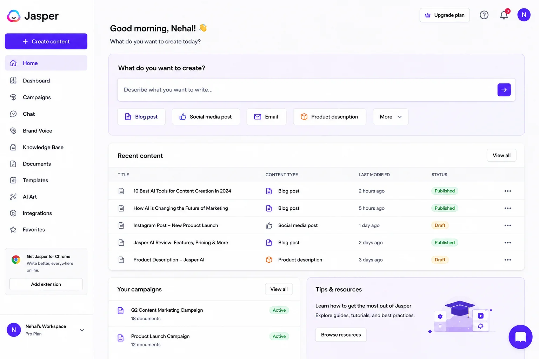
Task: Choose the Blog post quick-create button
Action: point(141,117)
